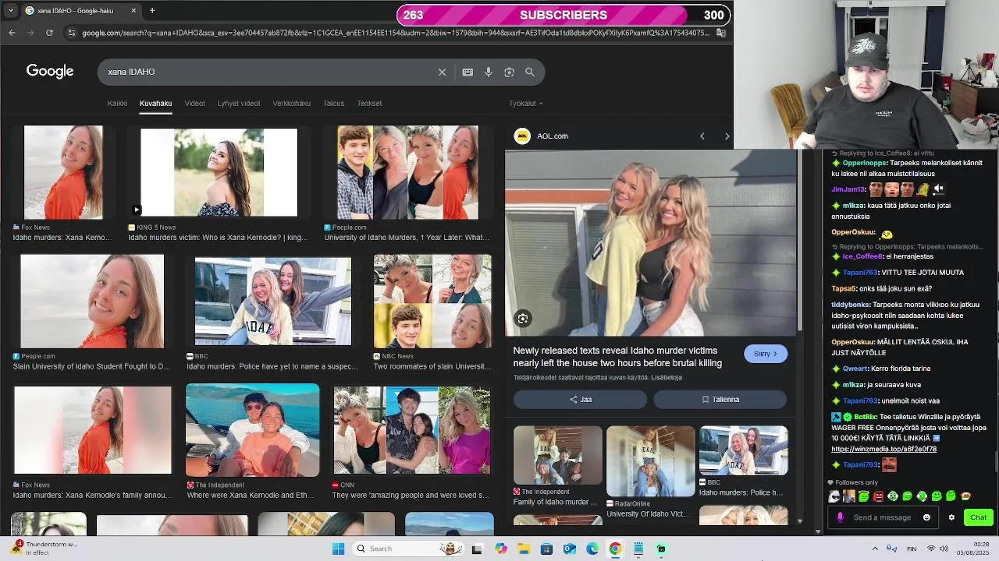Screen dimensions: 999x561
Task: Open the Family of Idaho murder related image
Action: point(557,455)
